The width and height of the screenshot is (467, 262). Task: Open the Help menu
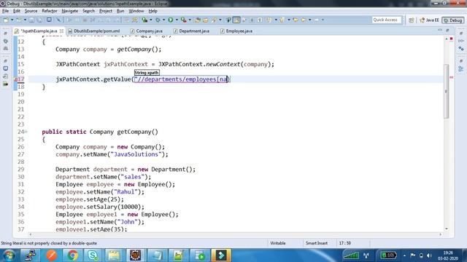coord(153,11)
